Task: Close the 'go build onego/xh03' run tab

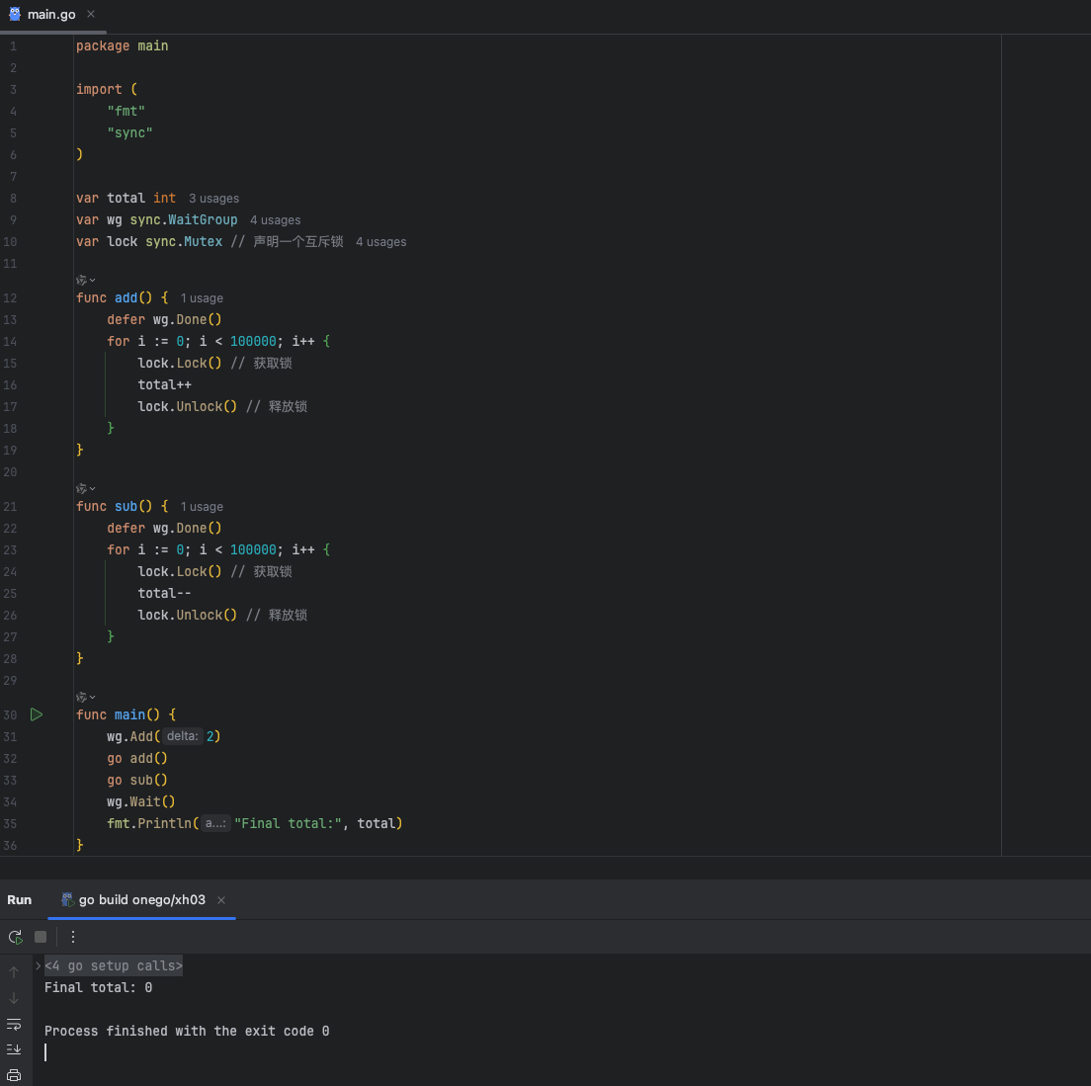Action: tap(221, 900)
